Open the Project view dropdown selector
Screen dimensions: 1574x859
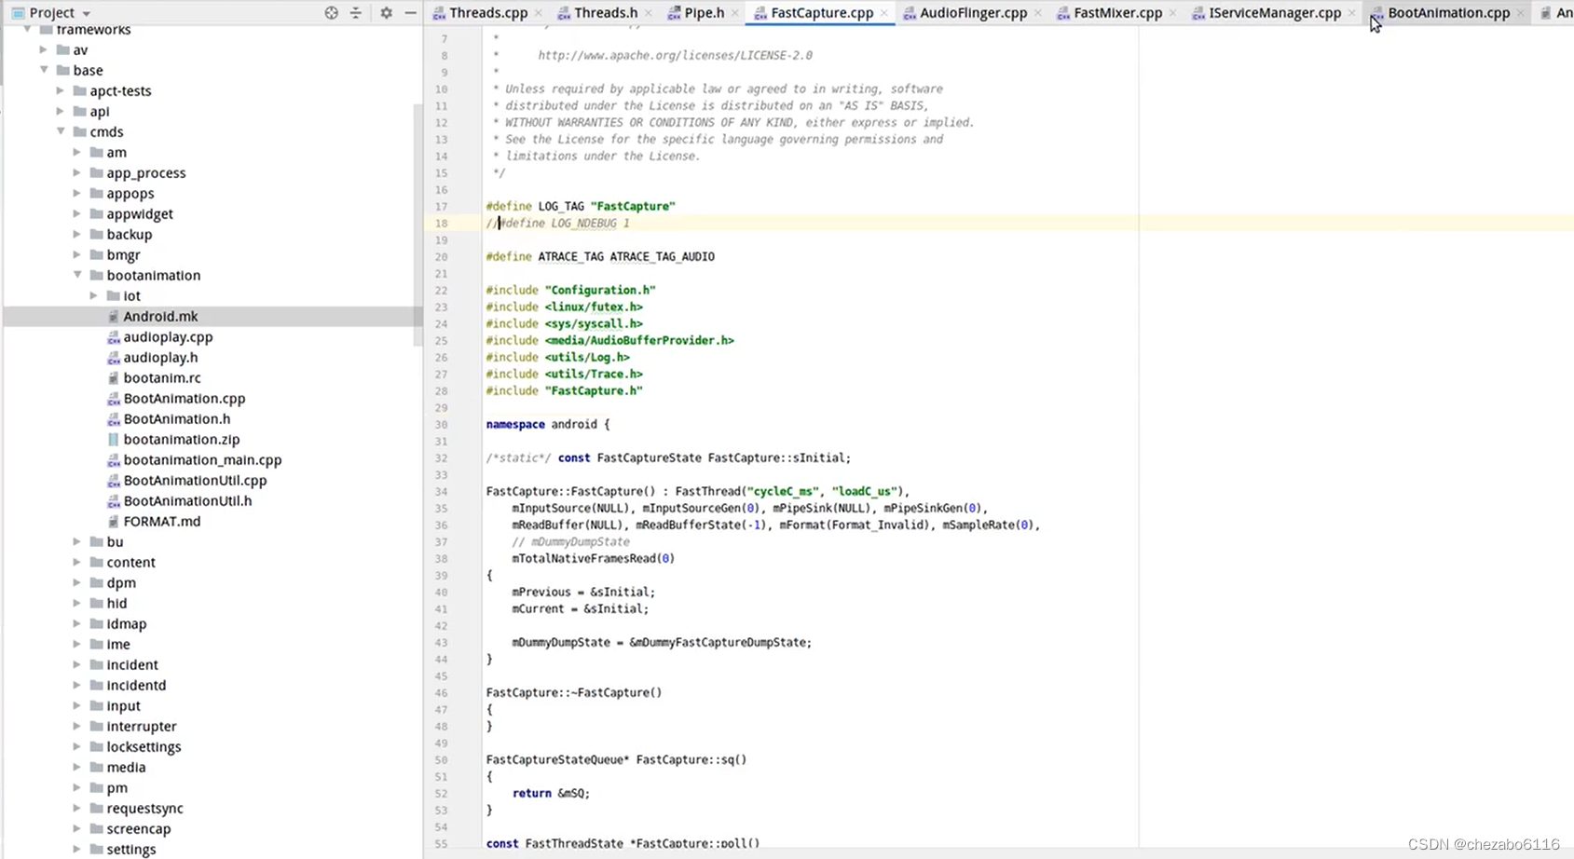pos(84,12)
